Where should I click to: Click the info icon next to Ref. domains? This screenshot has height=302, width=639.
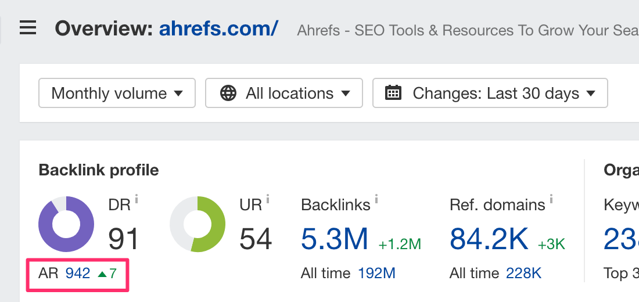(x=551, y=199)
